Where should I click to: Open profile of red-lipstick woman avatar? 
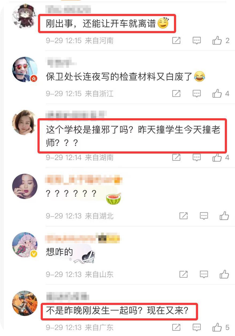(25, 186)
